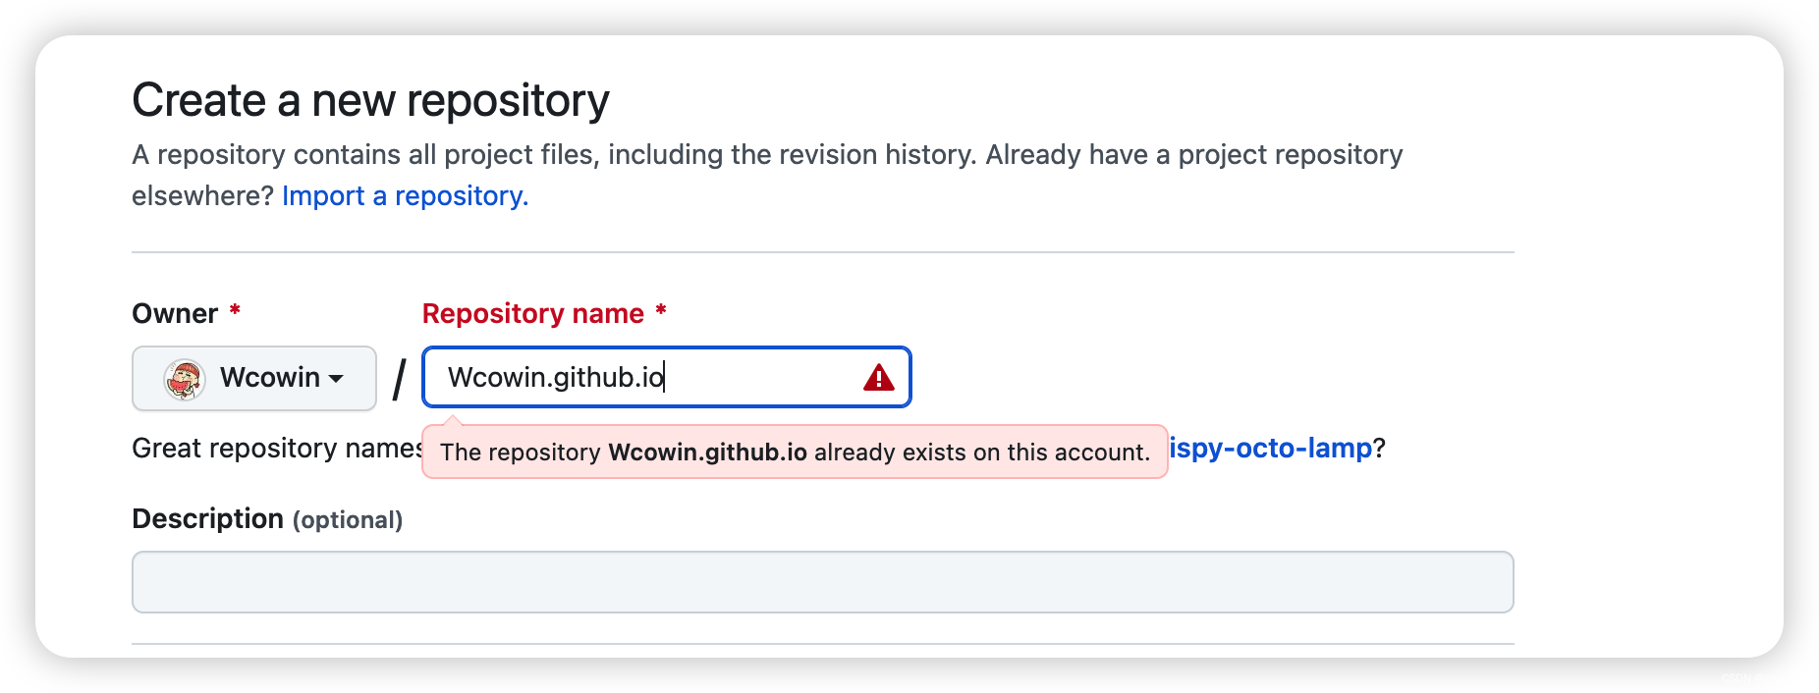Click the red asterisk beside Repository name
The width and height of the screenshot is (1819, 693).
662,312
